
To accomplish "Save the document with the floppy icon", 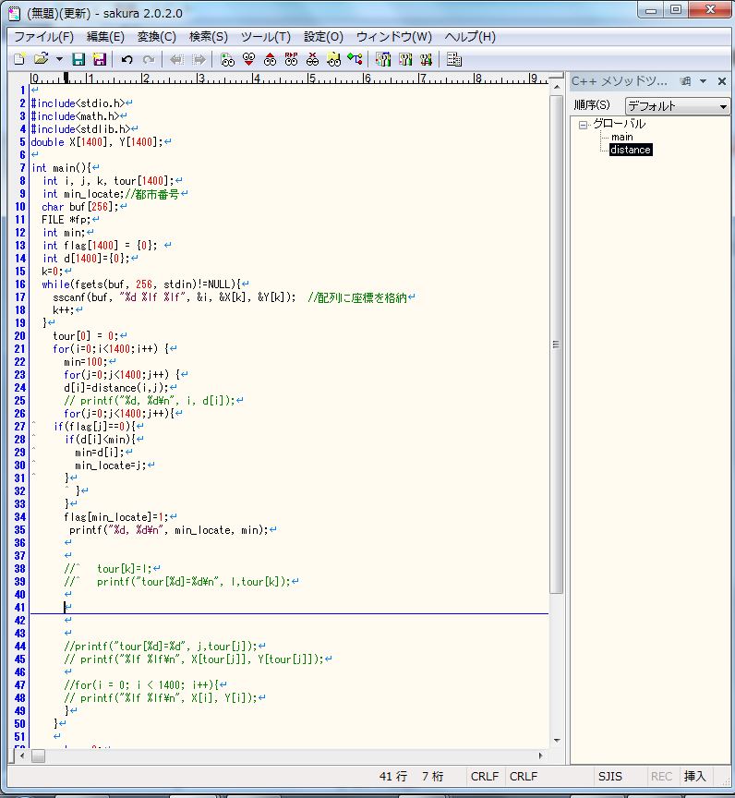I will (78, 59).
